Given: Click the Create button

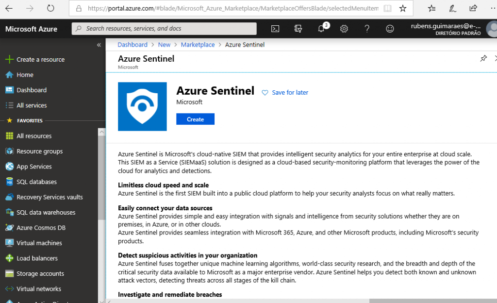Looking at the screenshot, I should click(195, 119).
